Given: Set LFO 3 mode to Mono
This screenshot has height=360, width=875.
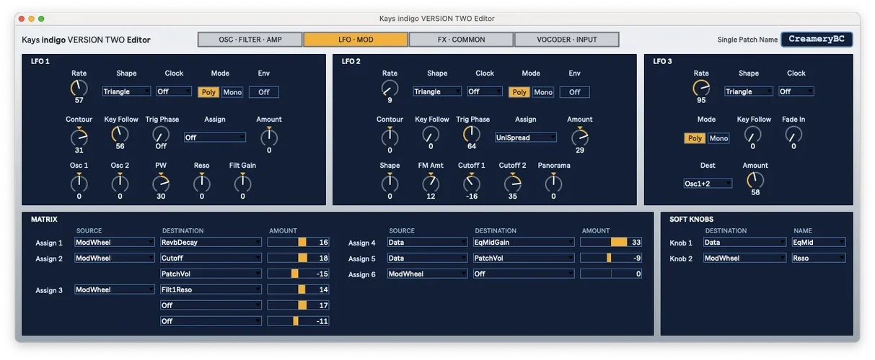Looking at the screenshot, I should [x=718, y=138].
